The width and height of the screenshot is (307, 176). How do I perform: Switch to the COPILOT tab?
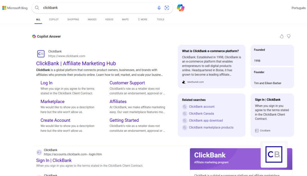54,19
